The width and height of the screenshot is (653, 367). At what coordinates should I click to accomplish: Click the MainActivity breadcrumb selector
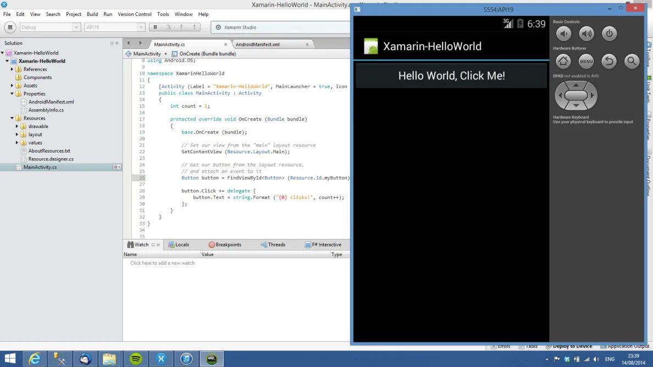click(x=143, y=54)
